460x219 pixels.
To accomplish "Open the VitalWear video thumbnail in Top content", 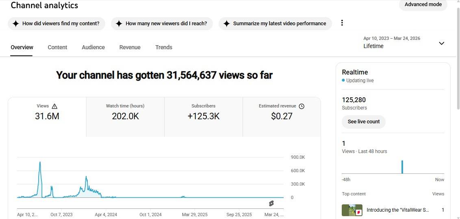I will click(352, 210).
